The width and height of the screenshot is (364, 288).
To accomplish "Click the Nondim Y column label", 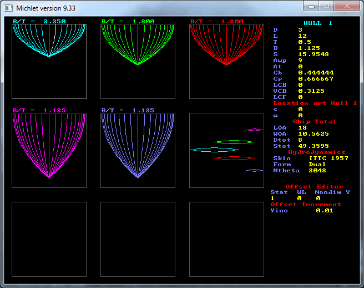I will point(332,192).
